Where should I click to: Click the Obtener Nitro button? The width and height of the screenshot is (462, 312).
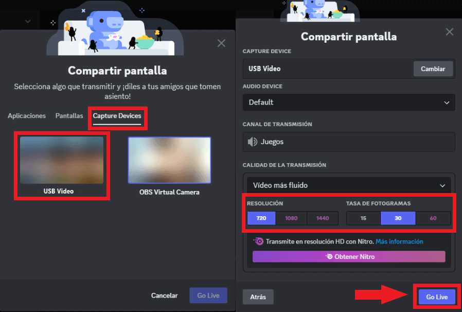pyautogui.click(x=349, y=256)
